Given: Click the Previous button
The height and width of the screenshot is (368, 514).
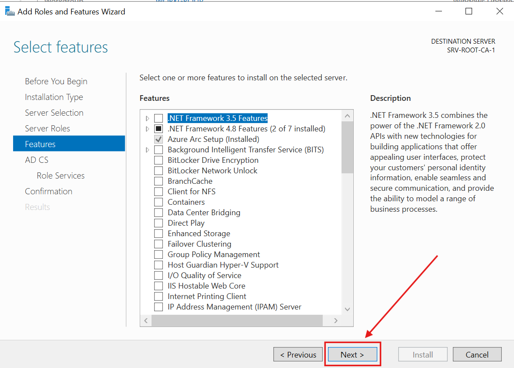Looking at the screenshot, I should (298, 354).
